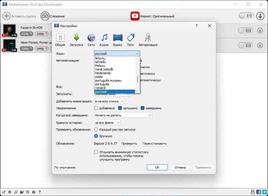Click the broom clean-up icon in status bar
Image resolution: width=268 pixels, height=196 pixels.
(4, 192)
